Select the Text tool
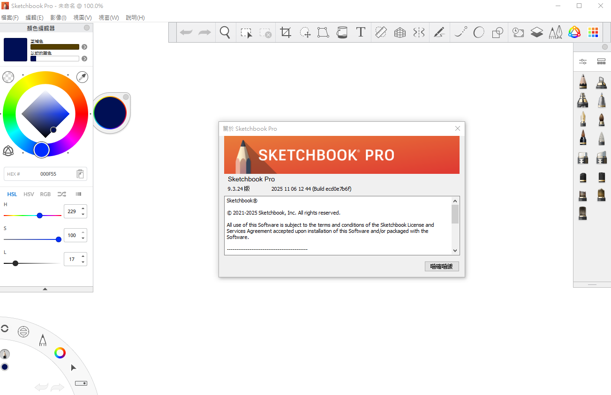 361,32
